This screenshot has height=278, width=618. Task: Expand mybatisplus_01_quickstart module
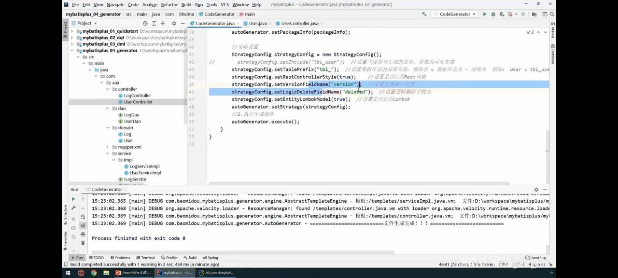(x=72, y=31)
